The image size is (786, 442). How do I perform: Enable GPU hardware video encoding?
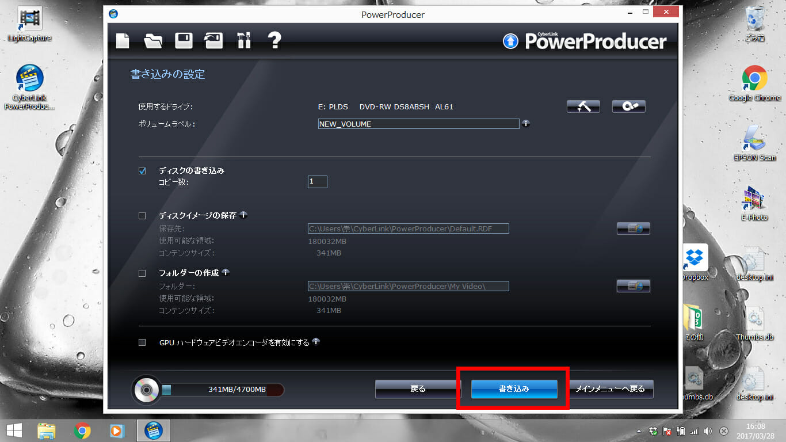pos(142,342)
